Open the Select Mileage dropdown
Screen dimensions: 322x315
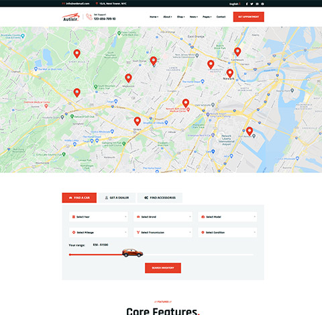99,233
